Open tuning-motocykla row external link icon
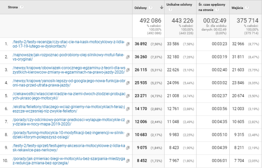262x168 pixels. [128, 135]
